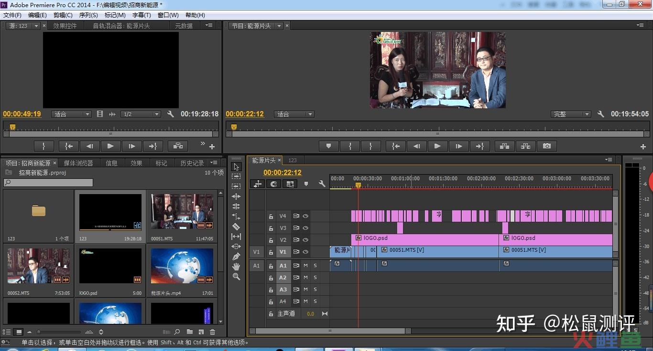The width and height of the screenshot is (653, 351).
Task: Toggle nest sequences insert mode button
Action: point(258,184)
